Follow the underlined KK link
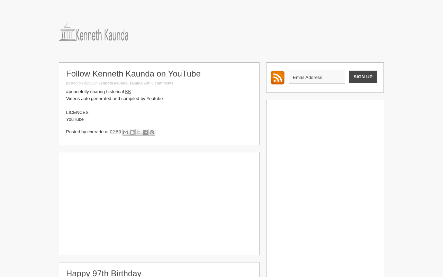The height and width of the screenshot is (277, 443). pyautogui.click(x=128, y=91)
